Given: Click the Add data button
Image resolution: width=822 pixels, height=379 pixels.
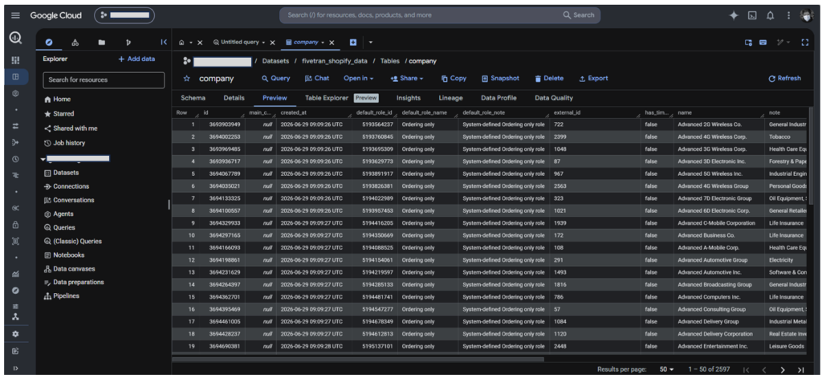Looking at the screenshot, I should [x=136, y=59].
